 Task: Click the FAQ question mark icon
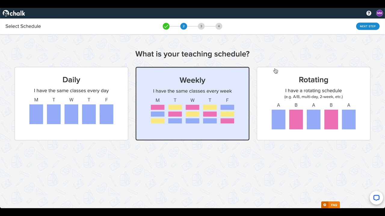click(325, 205)
